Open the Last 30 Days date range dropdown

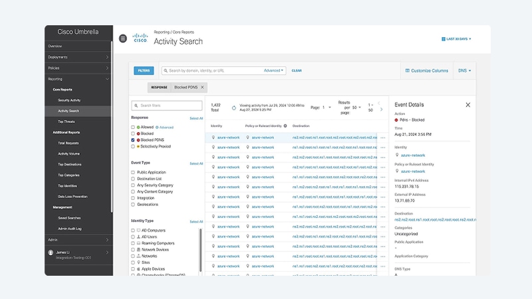click(456, 39)
